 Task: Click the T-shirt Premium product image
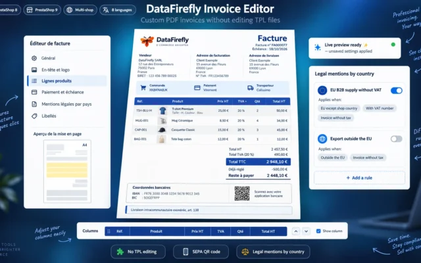[162, 110]
